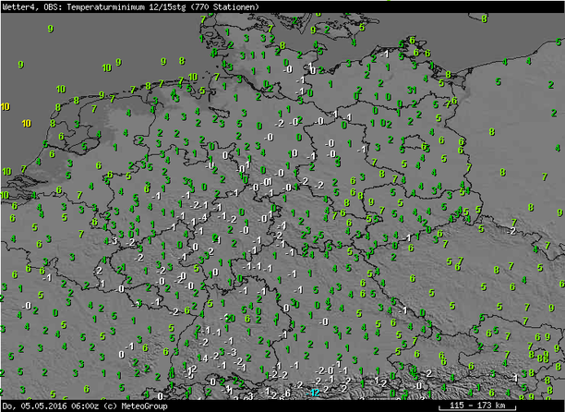Click the cyan '-12' station value

tap(313, 393)
